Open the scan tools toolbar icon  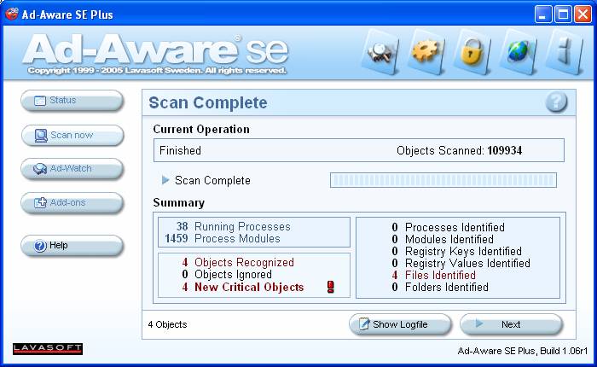380,52
